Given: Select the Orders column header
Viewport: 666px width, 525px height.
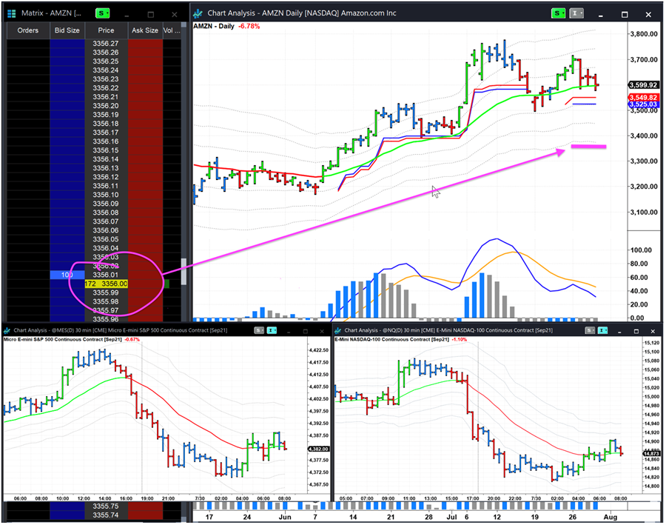Looking at the screenshot, I should (27, 30).
